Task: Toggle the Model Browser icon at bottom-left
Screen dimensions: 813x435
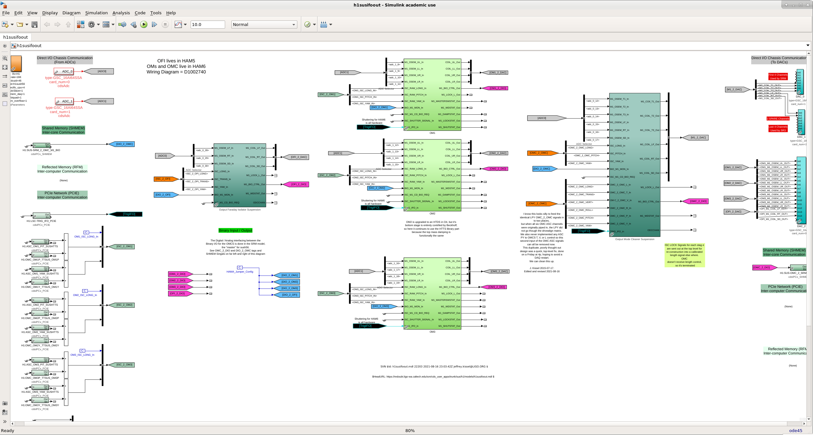Action: (x=5, y=412)
